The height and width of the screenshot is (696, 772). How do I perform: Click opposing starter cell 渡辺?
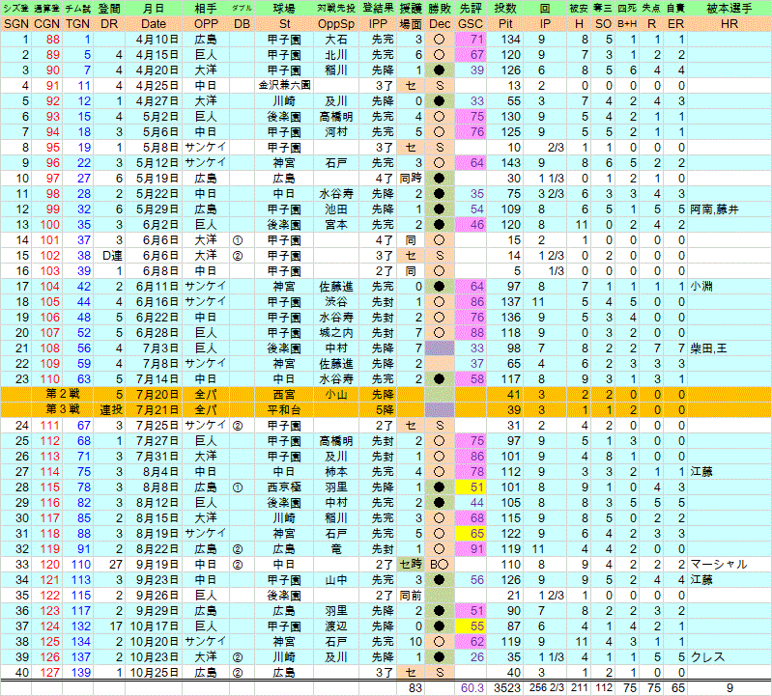click(x=336, y=626)
